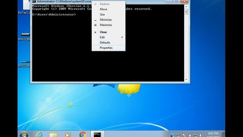The height and width of the screenshot is (137, 243).
Task: Maximize the cmd window via title bar
Action: [177, 2]
